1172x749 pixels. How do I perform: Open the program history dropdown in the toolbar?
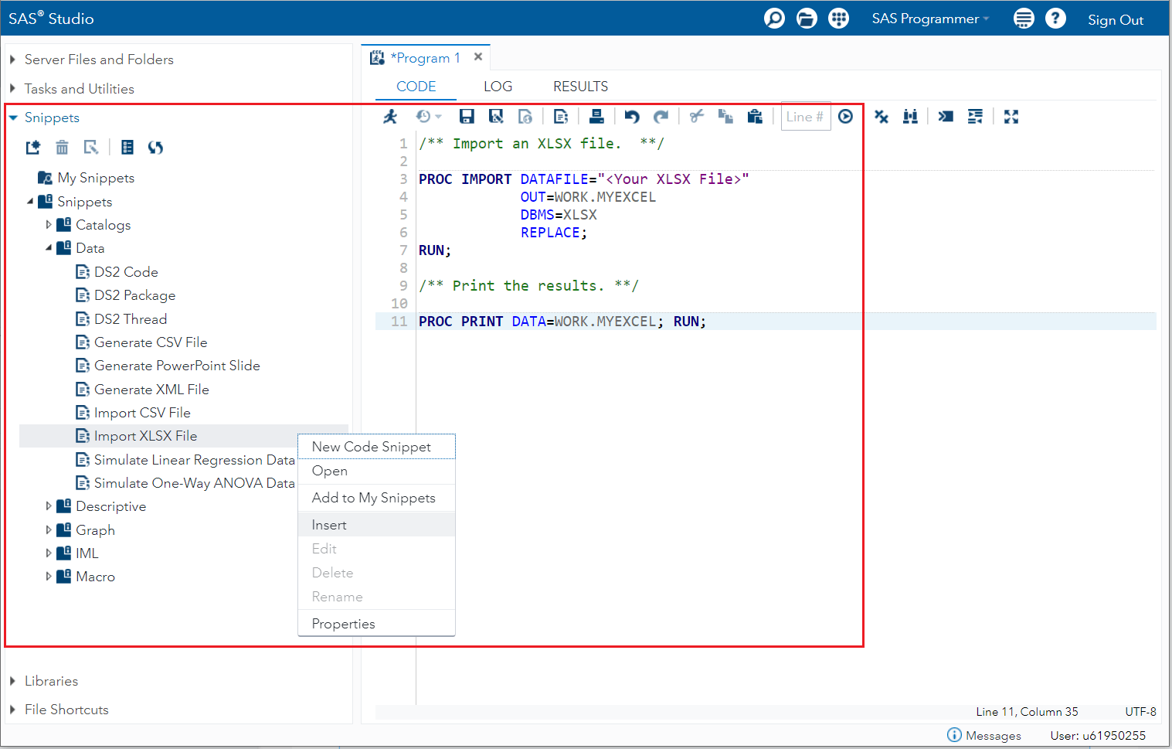click(x=429, y=117)
